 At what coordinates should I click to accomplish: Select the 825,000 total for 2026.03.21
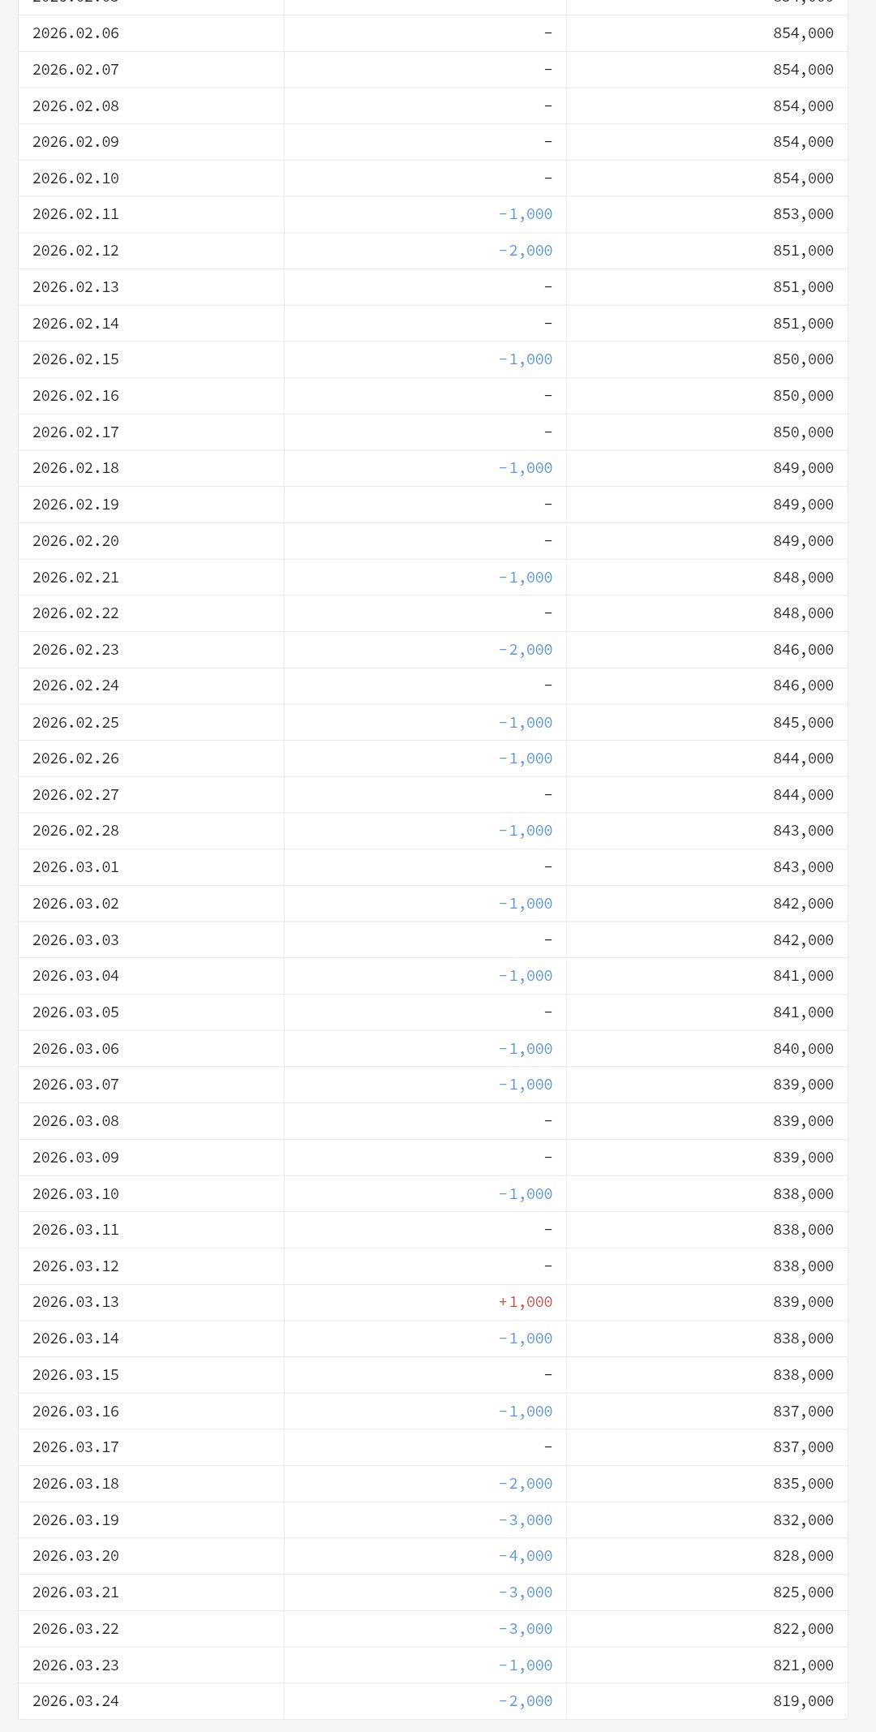point(803,1592)
